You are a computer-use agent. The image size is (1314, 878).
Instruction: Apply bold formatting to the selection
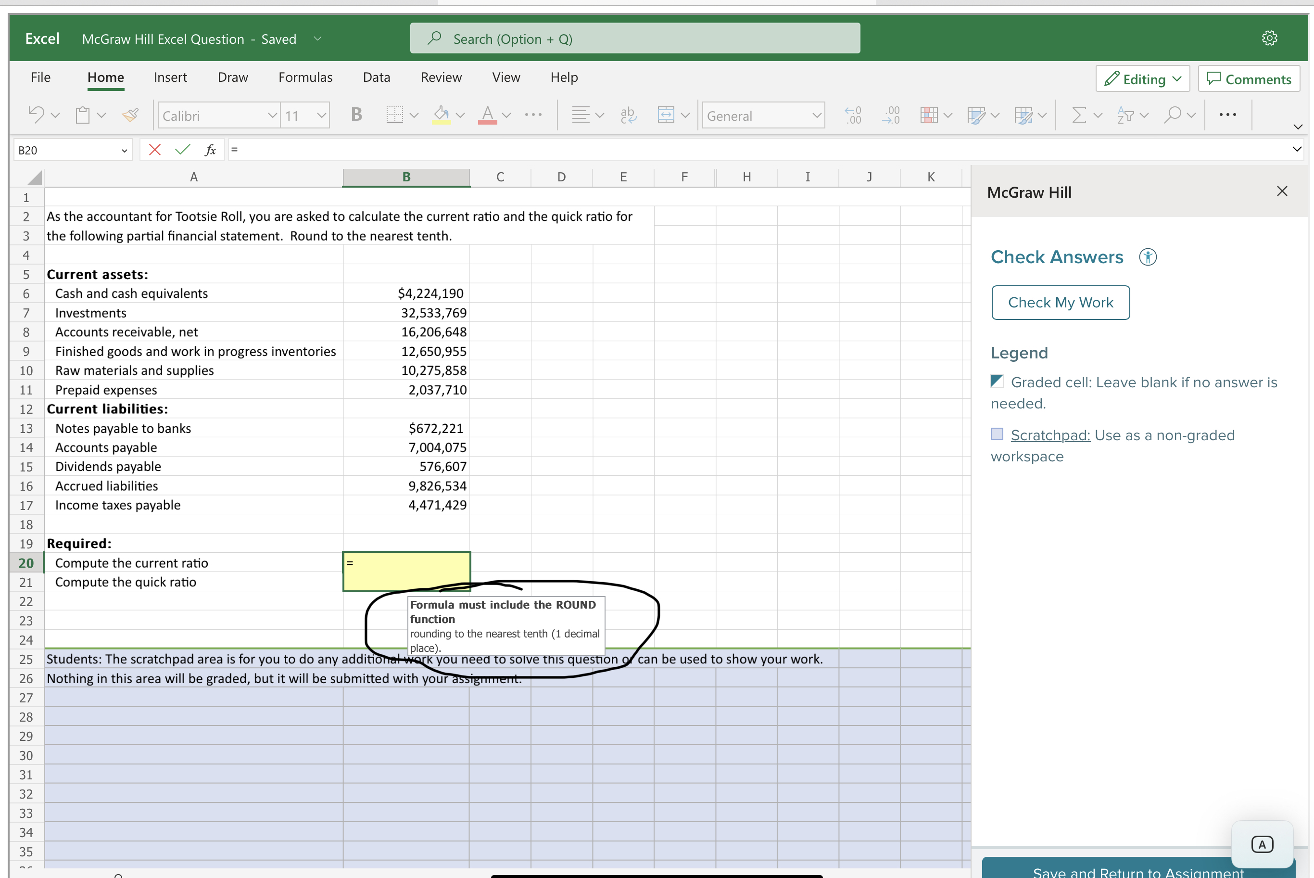coord(356,115)
